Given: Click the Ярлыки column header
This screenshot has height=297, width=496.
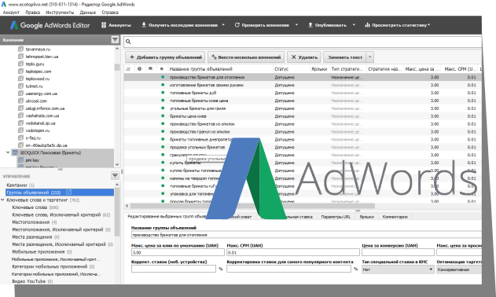Looking at the screenshot, I should pos(319,68).
